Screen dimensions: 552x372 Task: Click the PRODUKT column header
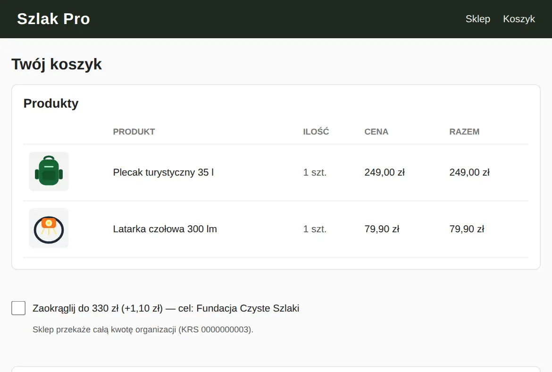[x=134, y=132]
